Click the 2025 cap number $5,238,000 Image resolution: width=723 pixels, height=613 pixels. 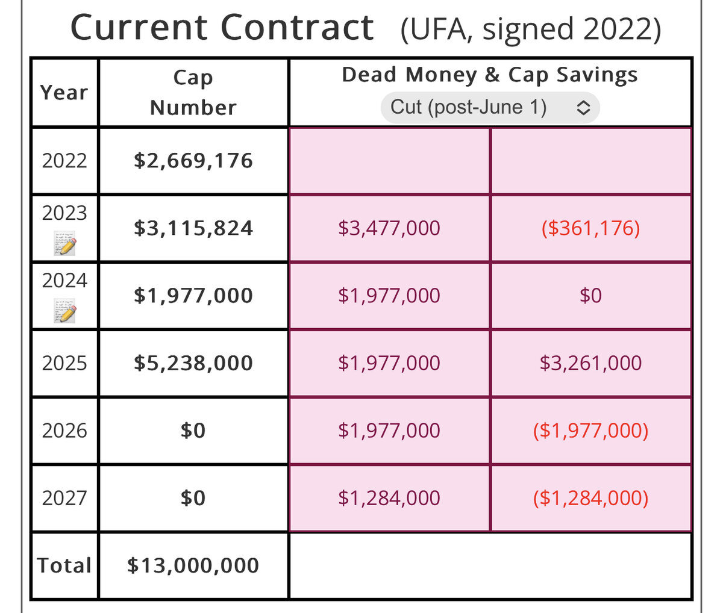(193, 363)
